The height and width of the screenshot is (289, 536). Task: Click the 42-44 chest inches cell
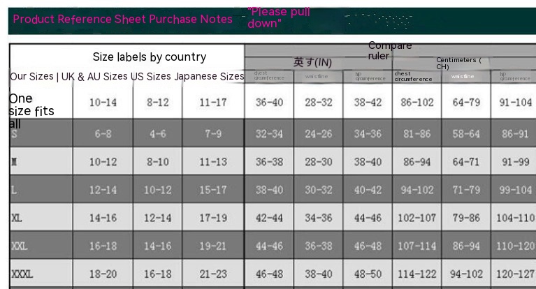[x=269, y=218]
